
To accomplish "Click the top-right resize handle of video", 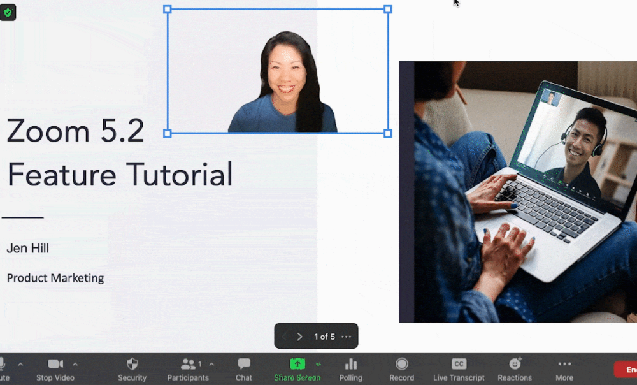I will click(x=387, y=10).
